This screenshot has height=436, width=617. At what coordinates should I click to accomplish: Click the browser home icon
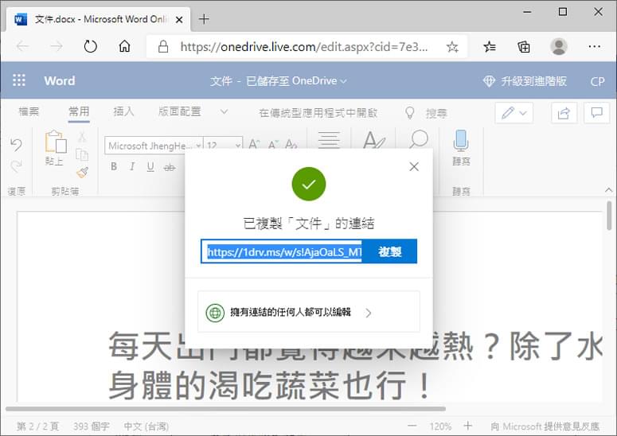click(125, 46)
